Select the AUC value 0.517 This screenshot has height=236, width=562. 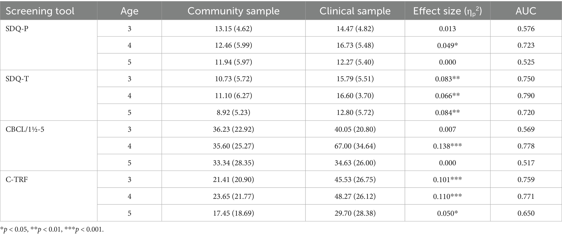(526, 163)
